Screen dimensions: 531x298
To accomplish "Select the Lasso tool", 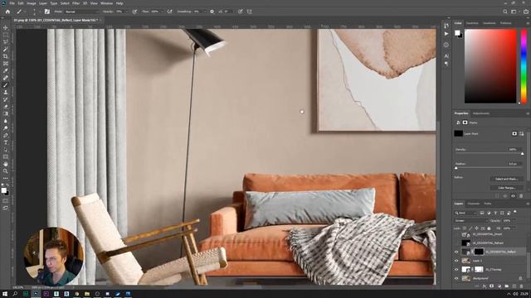I will 6,42.
